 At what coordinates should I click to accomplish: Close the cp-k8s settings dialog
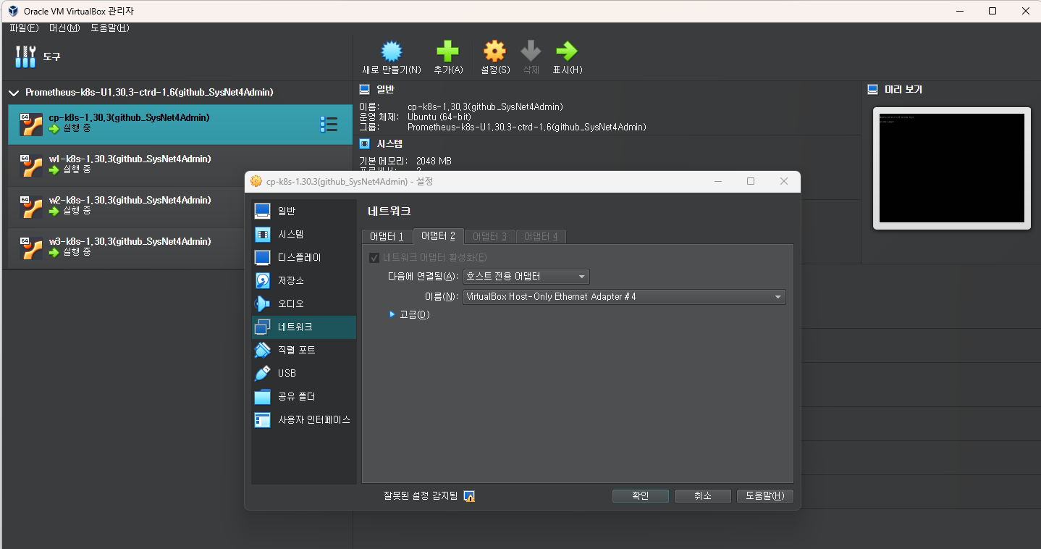784,181
